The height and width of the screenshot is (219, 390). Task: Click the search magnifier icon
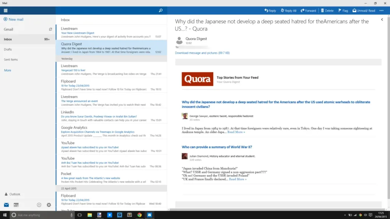tap(161, 10)
